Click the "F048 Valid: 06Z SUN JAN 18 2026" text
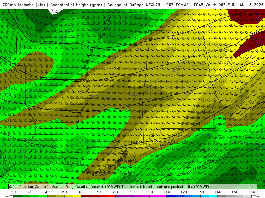The width and height of the screenshot is (265, 198). (x=229, y=5)
